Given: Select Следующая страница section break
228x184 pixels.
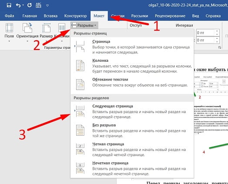Looking at the screenshot, I should (x=132, y=111).
